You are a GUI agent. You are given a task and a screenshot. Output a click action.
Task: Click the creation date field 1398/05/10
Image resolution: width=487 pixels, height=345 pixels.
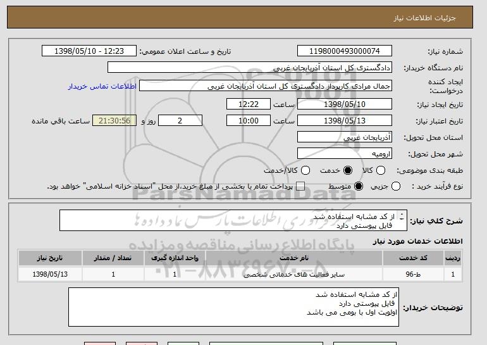pos(345,104)
